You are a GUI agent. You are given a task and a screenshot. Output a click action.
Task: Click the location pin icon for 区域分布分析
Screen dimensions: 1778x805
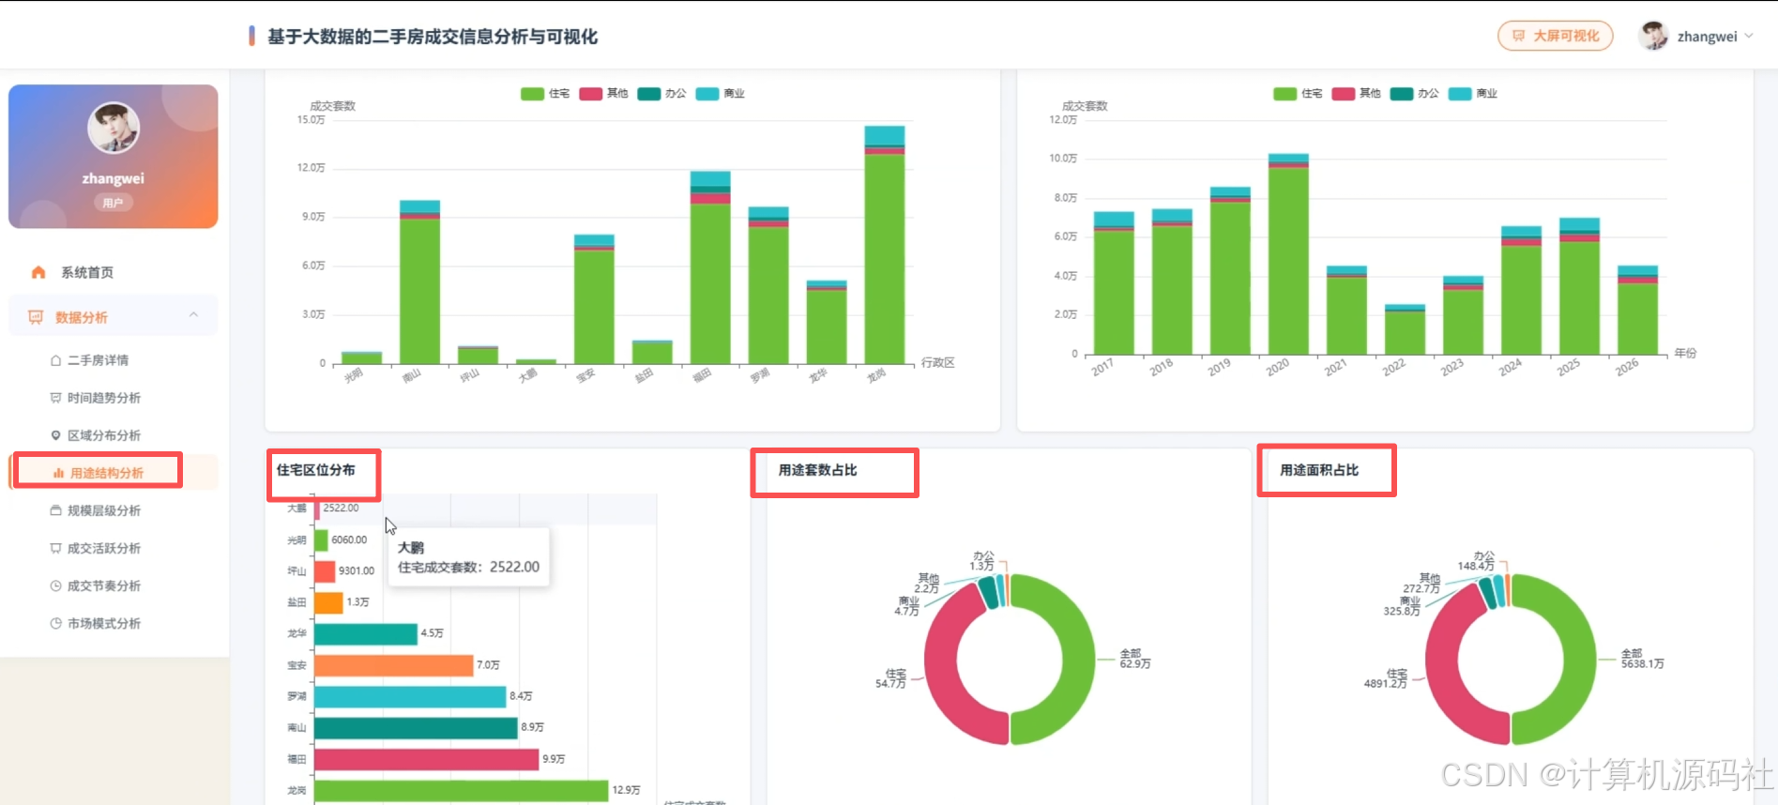55,435
